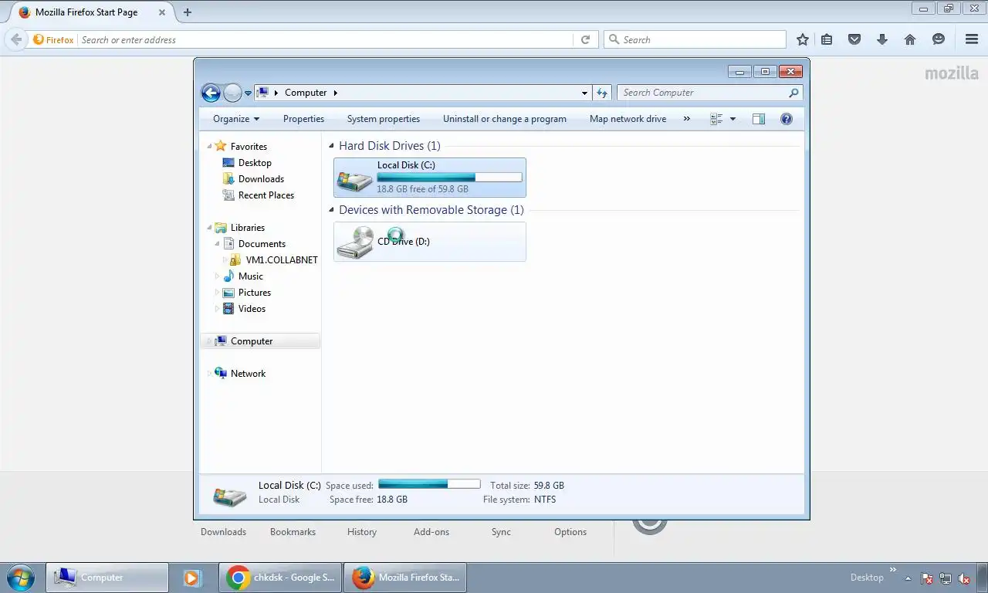Open History on Firefox start page
Viewport: 988px width, 593px height.
click(x=361, y=532)
